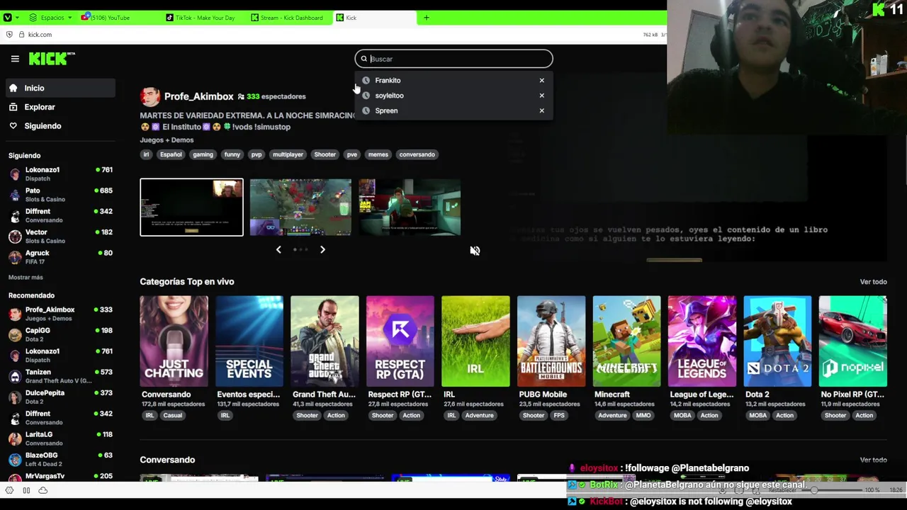The height and width of the screenshot is (510, 907).
Task: Open Vector channel in sidebar
Action: tap(60, 236)
